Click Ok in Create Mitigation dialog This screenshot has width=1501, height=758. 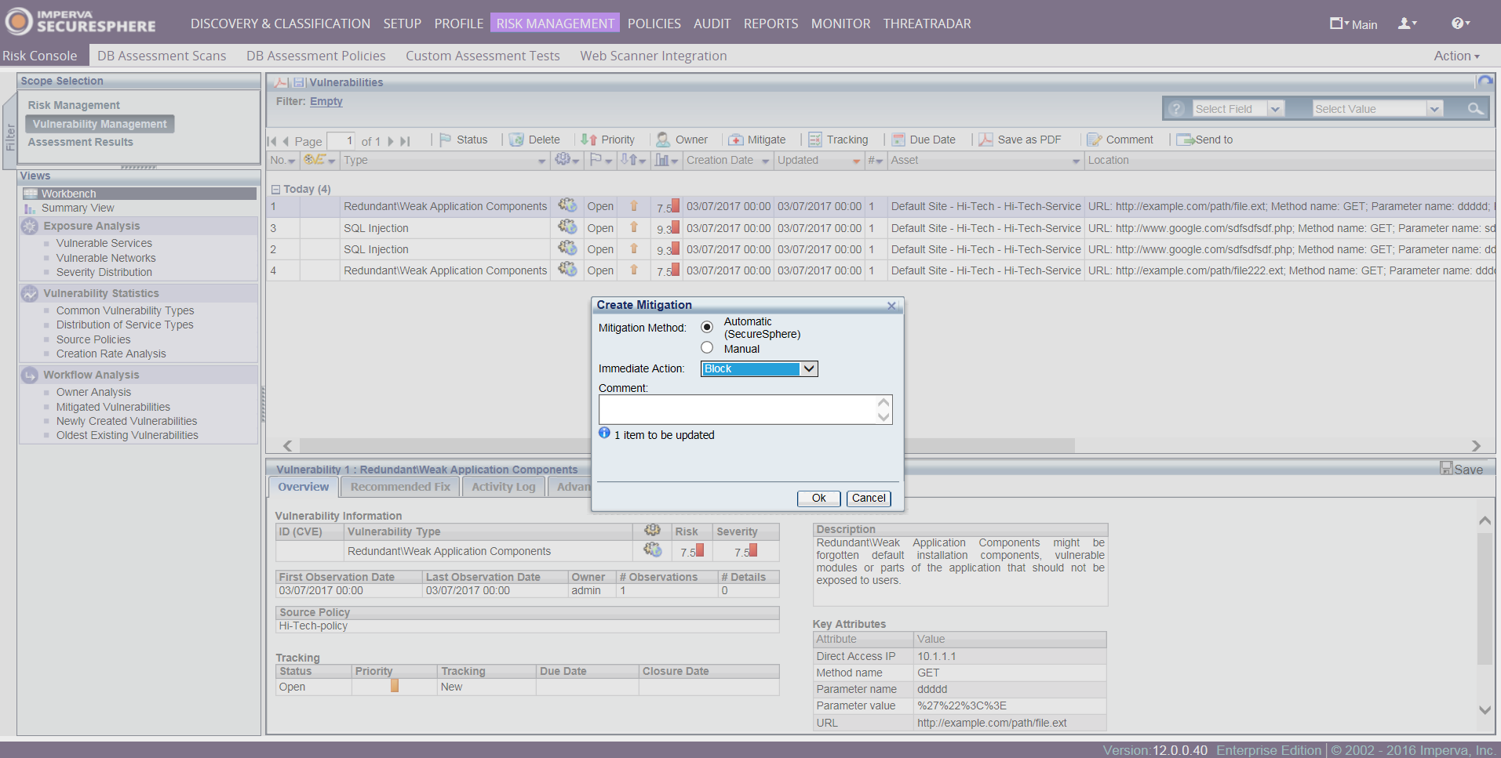click(818, 499)
